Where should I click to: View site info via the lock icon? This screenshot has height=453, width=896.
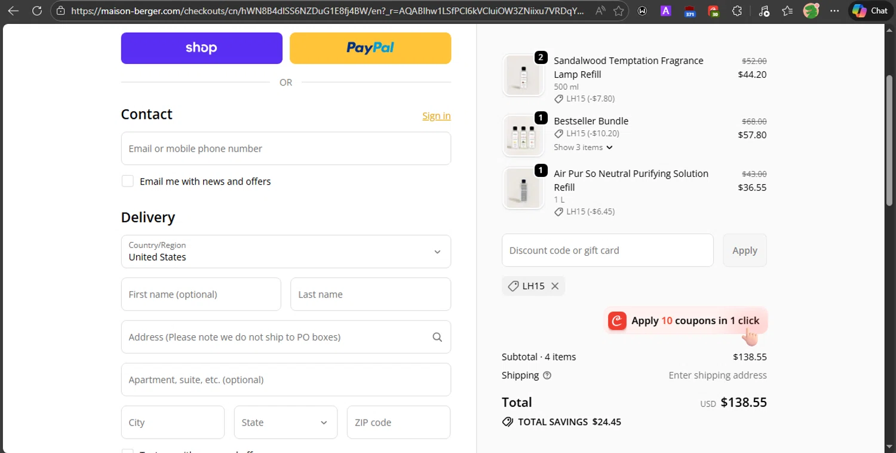pyautogui.click(x=60, y=11)
